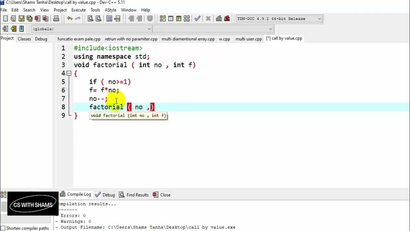Print the current source file
Image resolution: width=410 pixels, height=231 pixels.
point(56,19)
